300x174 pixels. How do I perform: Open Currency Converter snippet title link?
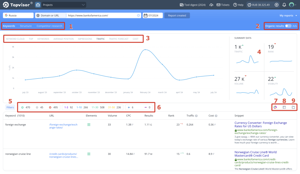point(261,124)
